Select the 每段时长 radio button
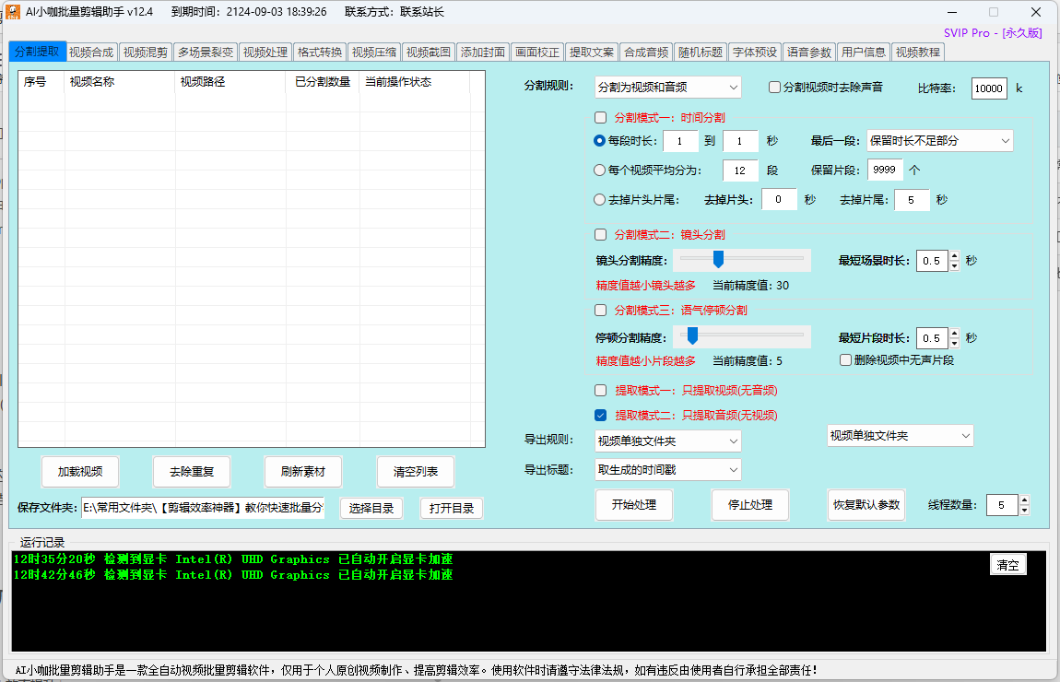1060x682 pixels. click(x=599, y=141)
